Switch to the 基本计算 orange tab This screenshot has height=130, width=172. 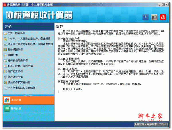click(x=28, y=100)
